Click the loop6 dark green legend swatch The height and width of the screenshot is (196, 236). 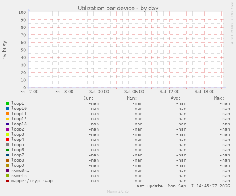tap(7, 150)
